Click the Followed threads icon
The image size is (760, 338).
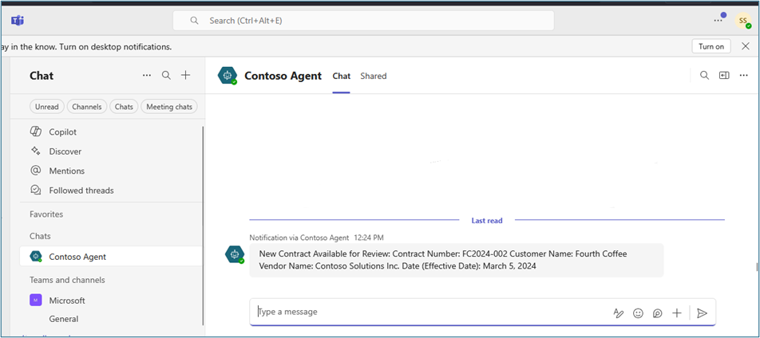pyautogui.click(x=35, y=190)
